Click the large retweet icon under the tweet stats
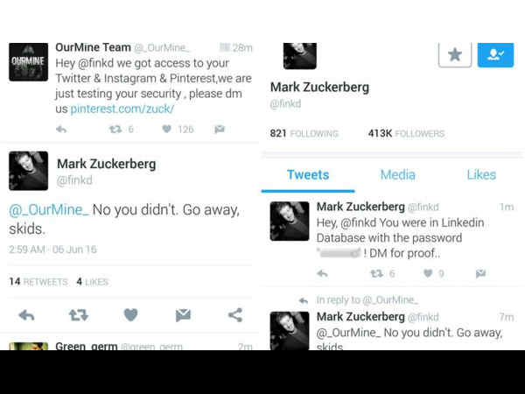 coord(79,314)
